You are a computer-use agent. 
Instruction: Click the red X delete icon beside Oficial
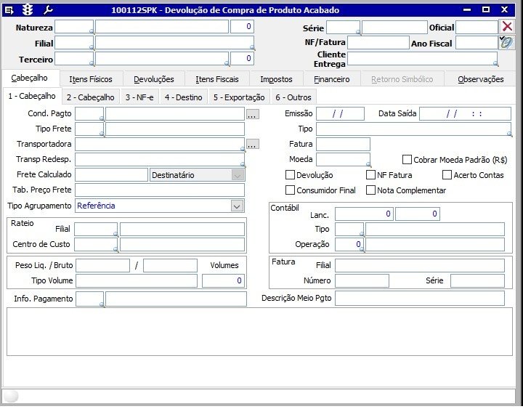(507, 27)
